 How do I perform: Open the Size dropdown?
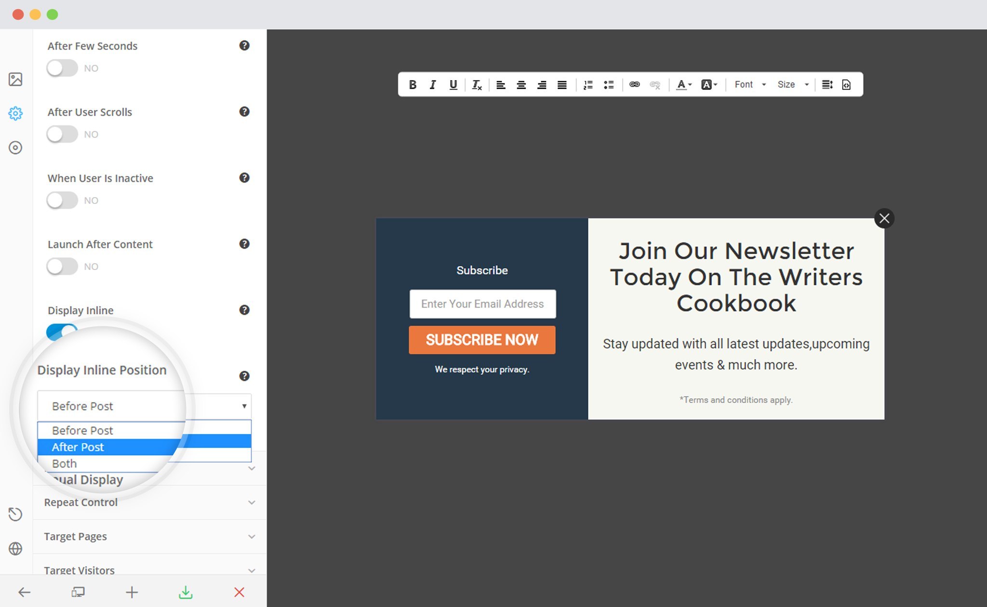pos(793,84)
